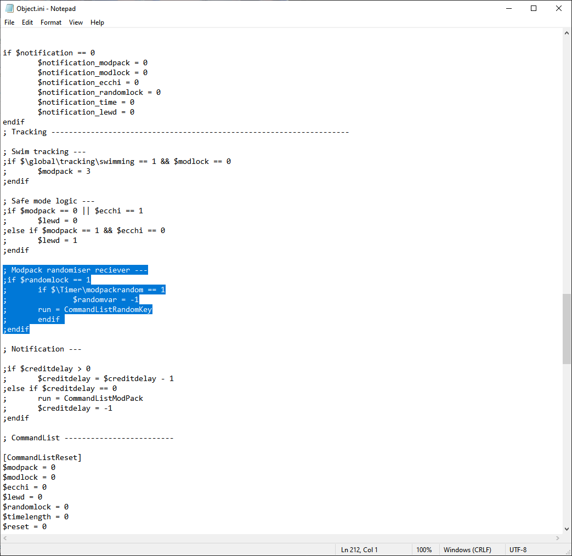Click highlighted line 'if $\Timer\modpackrandom == 1'

[x=101, y=290]
